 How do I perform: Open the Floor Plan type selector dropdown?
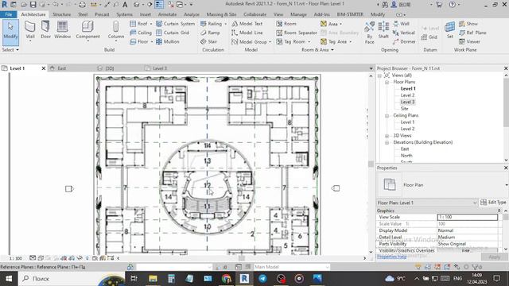point(506,185)
